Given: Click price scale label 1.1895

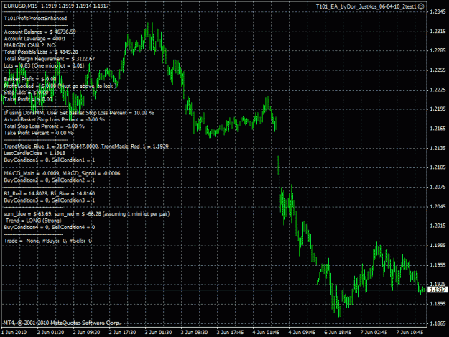Looking at the screenshot, I should tap(438, 304).
